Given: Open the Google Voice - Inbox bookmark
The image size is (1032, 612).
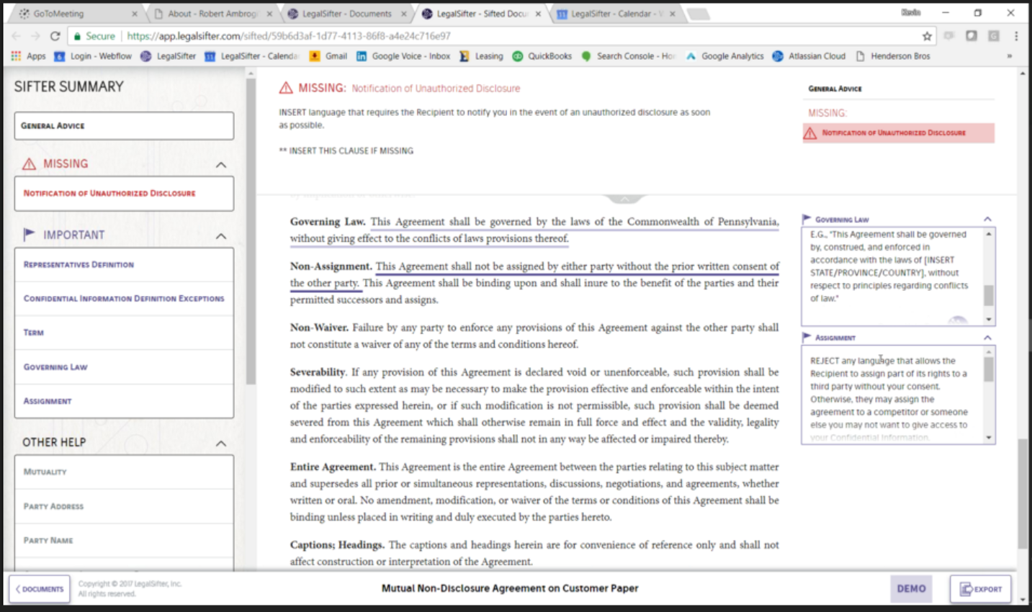Looking at the screenshot, I should pos(403,56).
